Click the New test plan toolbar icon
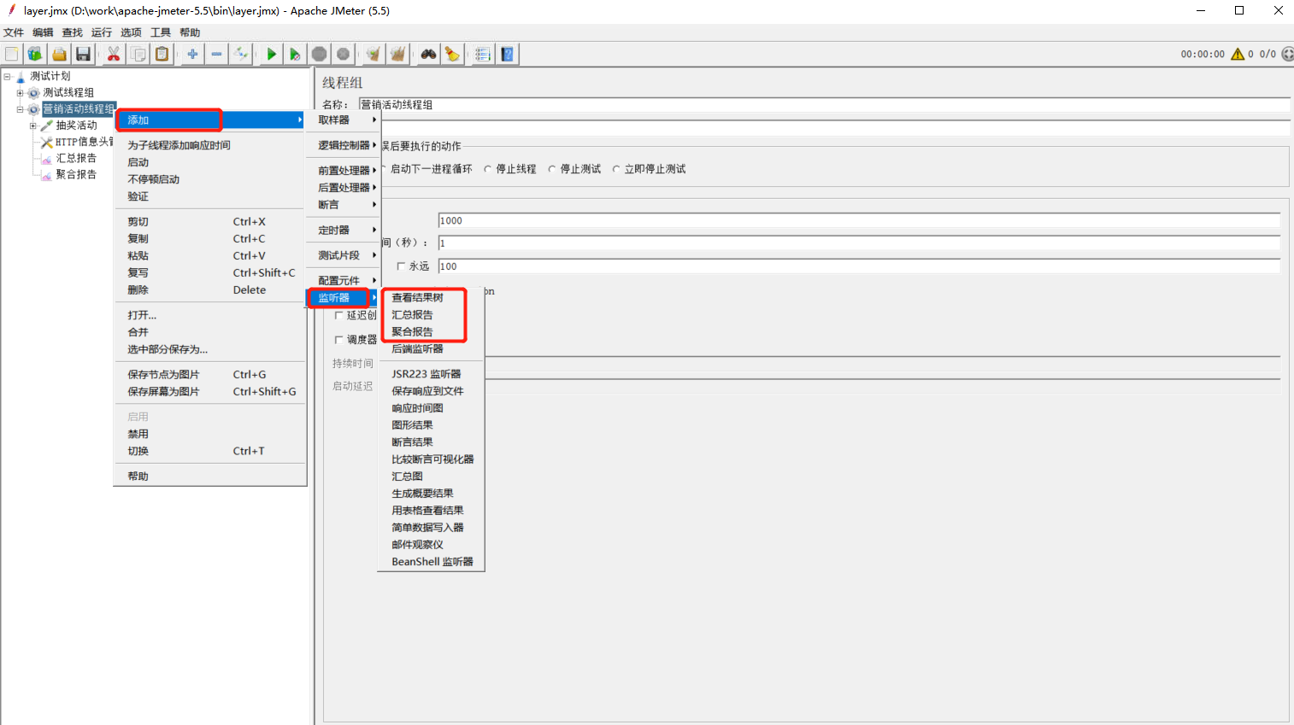This screenshot has height=725, width=1294. tap(12, 54)
